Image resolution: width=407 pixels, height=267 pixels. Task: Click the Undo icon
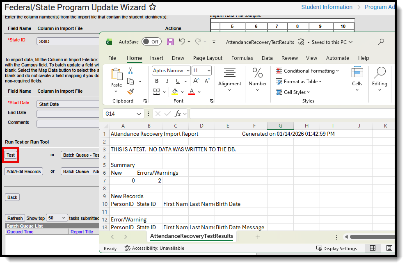pyautogui.click(x=182, y=41)
